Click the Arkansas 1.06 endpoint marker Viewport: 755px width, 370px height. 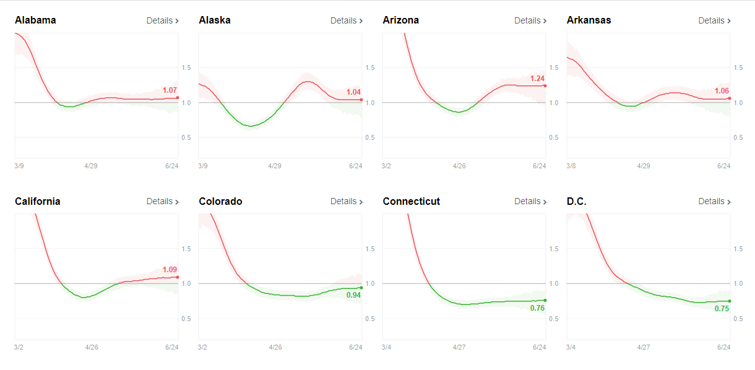[x=730, y=98]
